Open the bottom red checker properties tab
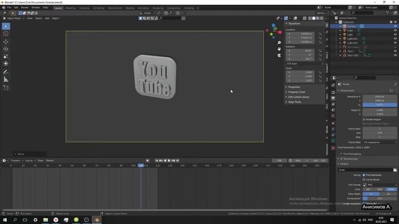Image resolution: width=399 pixels, height=224 pixels. 333,147
